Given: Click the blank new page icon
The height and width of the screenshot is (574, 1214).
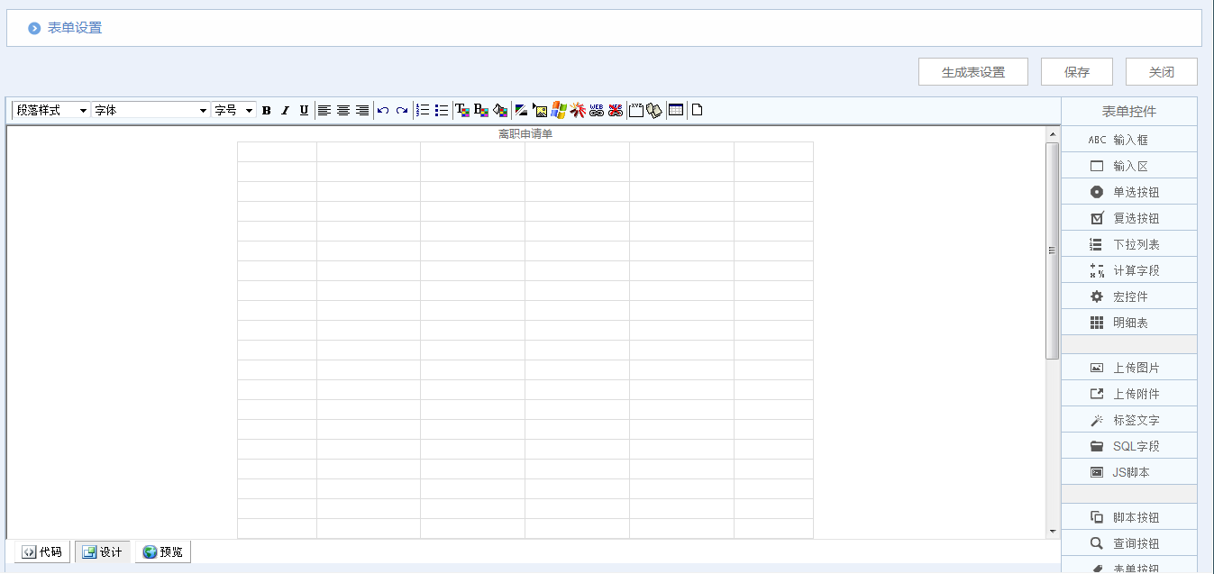Looking at the screenshot, I should pyautogui.click(x=697, y=111).
